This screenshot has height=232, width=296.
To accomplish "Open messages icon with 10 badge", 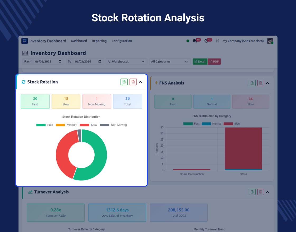I will click(195, 41).
